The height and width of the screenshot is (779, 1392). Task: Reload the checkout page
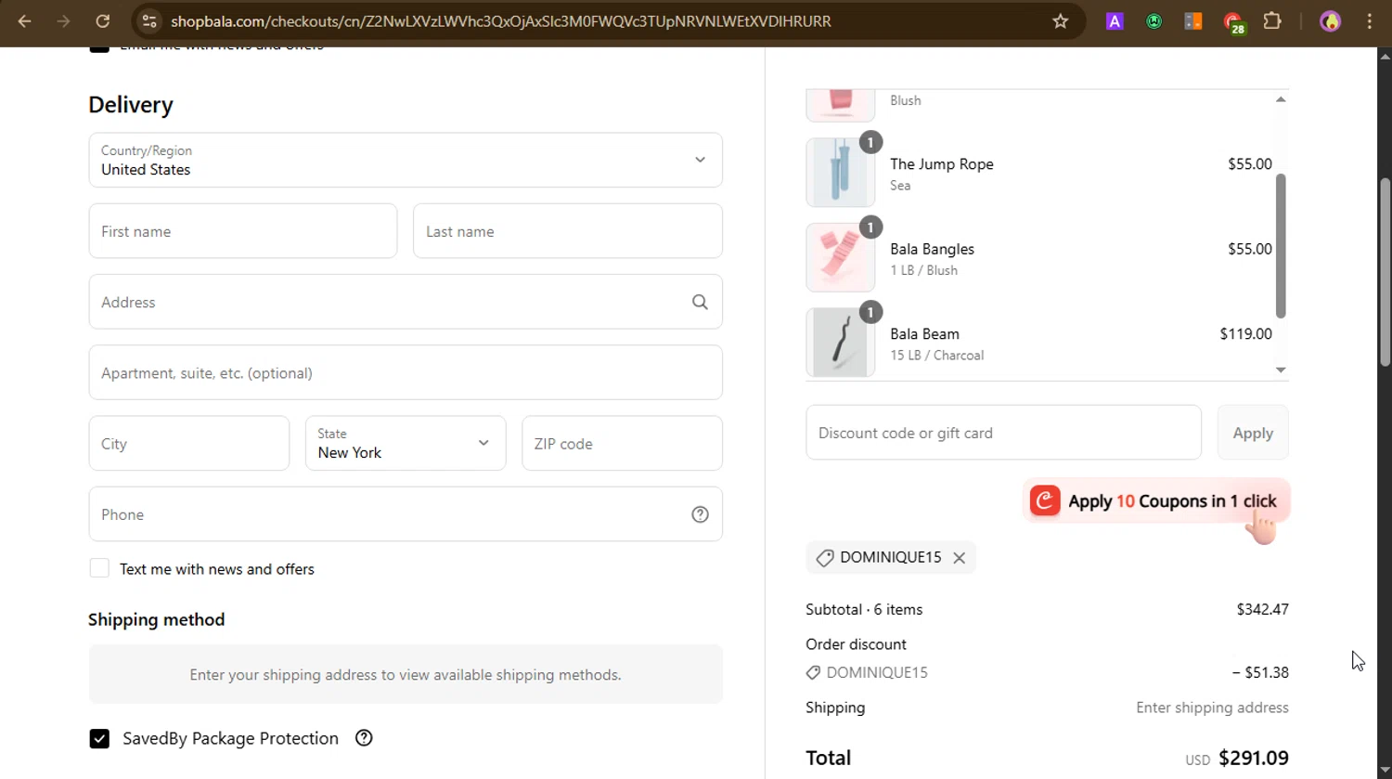coord(103,20)
